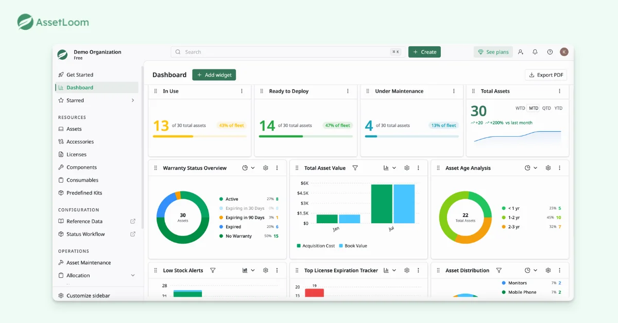Click Status Workflow external link icon
Image resolution: width=618 pixels, height=323 pixels.
click(x=133, y=234)
